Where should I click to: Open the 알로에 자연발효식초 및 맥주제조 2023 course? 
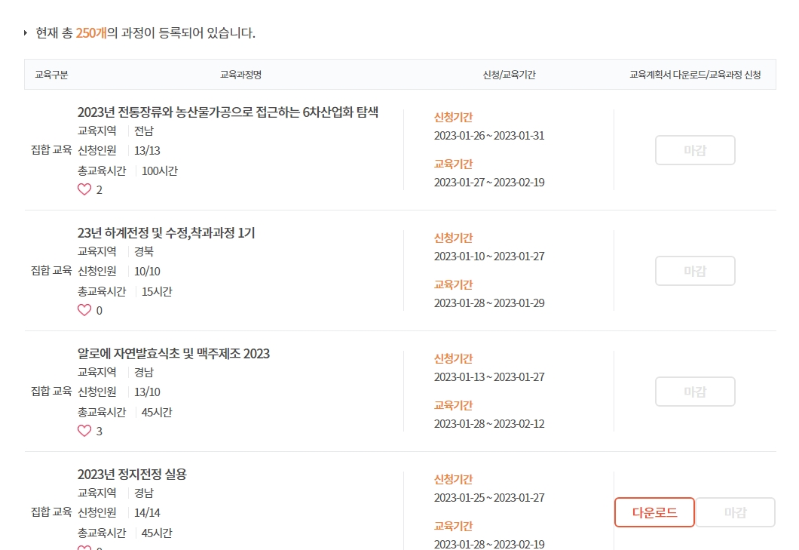[x=173, y=354]
